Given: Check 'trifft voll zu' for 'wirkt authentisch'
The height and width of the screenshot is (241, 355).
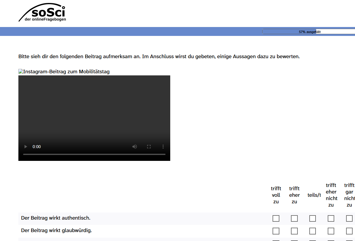Looking at the screenshot, I should click(x=276, y=218).
